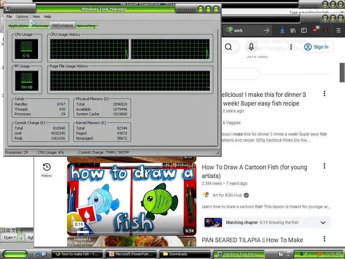The width and height of the screenshot is (345, 259).
Task: Open the File menu in Task Manager
Action: [x=9, y=17]
